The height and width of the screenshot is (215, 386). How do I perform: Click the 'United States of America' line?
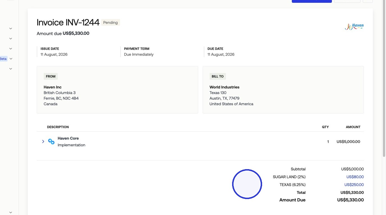coord(232,104)
